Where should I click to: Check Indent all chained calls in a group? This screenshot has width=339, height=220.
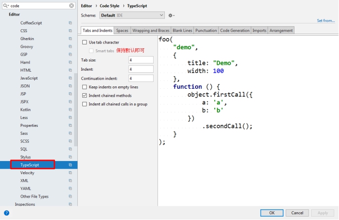pyautogui.click(x=84, y=104)
